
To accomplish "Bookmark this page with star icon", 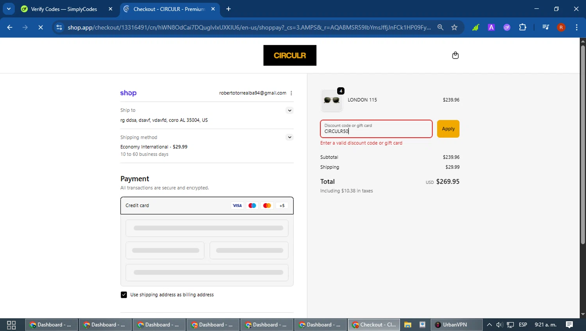I will click(454, 27).
